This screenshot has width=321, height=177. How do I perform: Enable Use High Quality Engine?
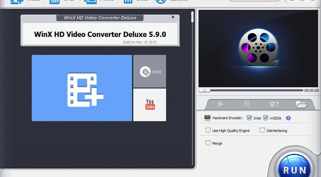(x=208, y=130)
